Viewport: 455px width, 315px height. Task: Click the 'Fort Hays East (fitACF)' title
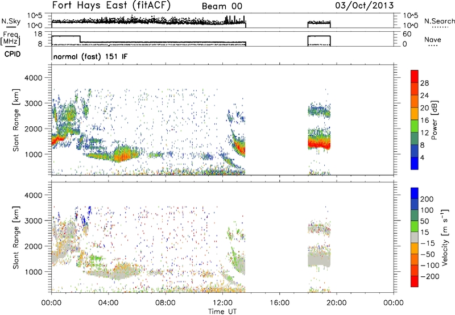pos(111,6)
